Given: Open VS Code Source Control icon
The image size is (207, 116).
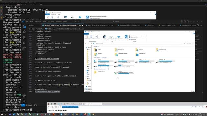Looking at the screenshot, I should point(24,37).
